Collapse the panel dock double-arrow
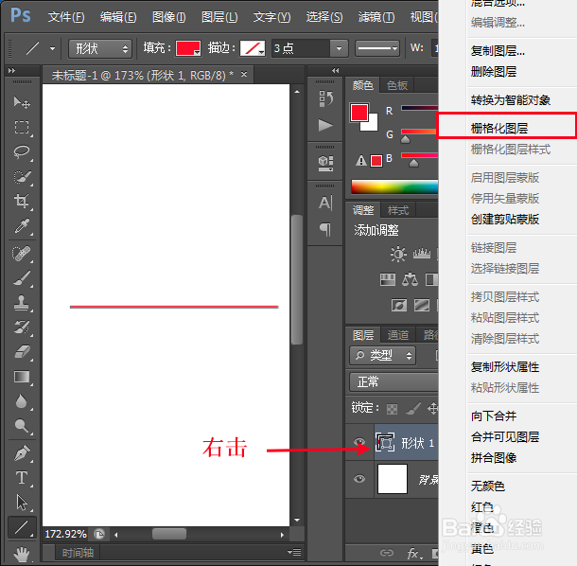The height and width of the screenshot is (566, 577). (x=335, y=70)
